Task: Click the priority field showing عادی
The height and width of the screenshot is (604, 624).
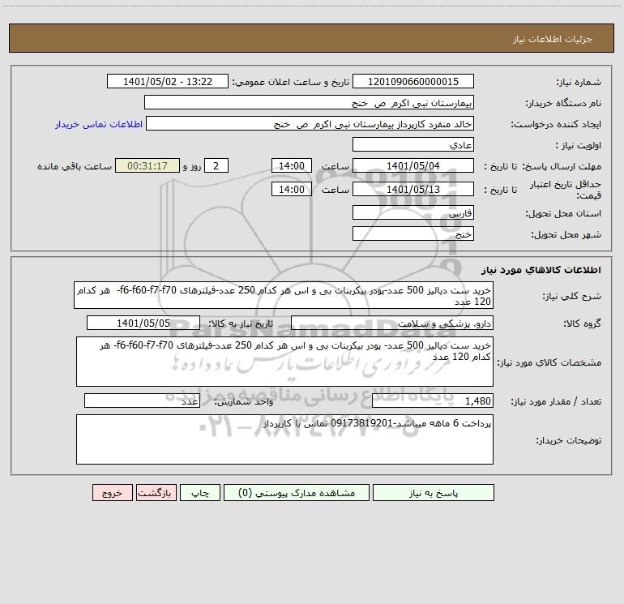Action: coord(413,144)
